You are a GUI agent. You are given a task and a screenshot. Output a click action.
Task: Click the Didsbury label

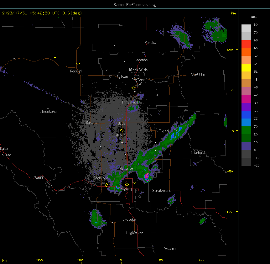coord(120,135)
